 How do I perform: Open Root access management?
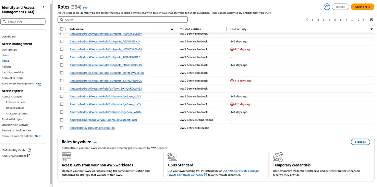click(18, 83)
